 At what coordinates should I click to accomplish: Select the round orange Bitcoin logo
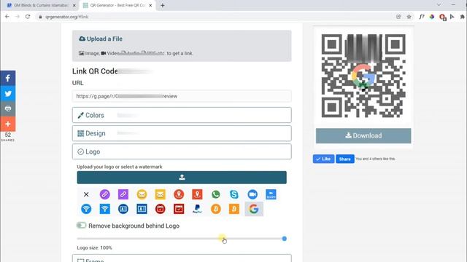pos(216,209)
